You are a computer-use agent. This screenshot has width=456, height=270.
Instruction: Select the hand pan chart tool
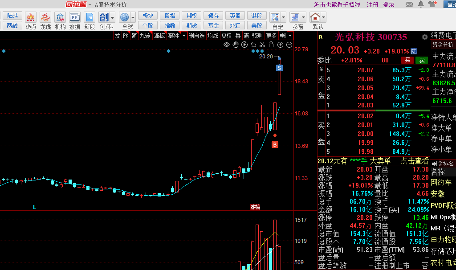[236, 45]
